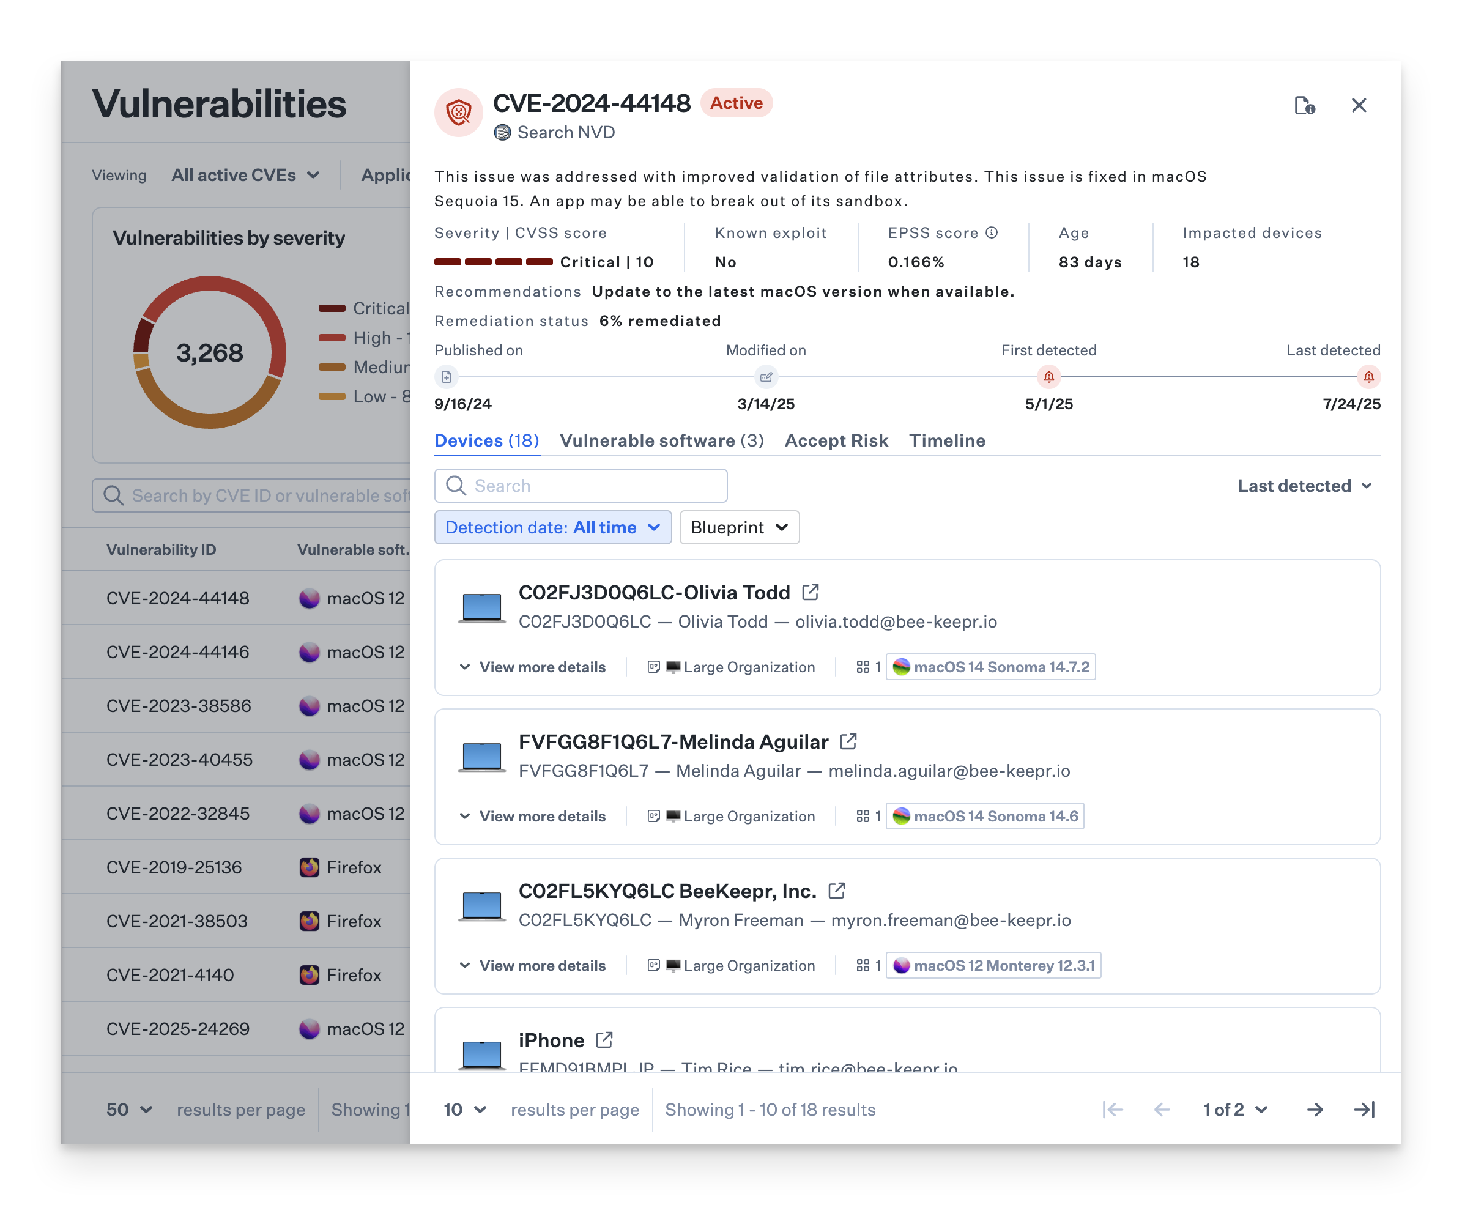The height and width of the screenshot is (1205, 1462).
Task: Close the CVE-2024-44148 details panel
Action: click(1359, 105)
